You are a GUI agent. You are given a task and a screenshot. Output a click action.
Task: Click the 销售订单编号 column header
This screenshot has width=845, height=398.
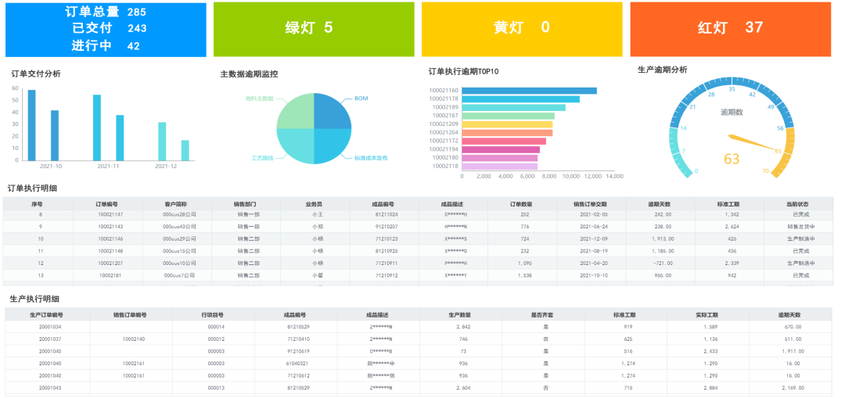click(x=130, y=314)
